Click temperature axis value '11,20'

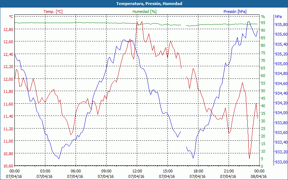pyautogui.click(x=8, y=129)
